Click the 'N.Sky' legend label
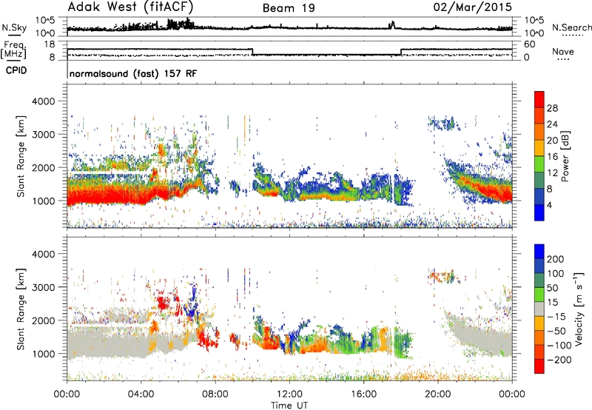592x410 pixels. 14,27
